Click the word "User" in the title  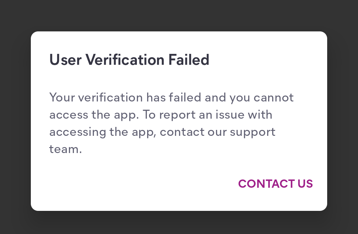click(x=65, y=60)
